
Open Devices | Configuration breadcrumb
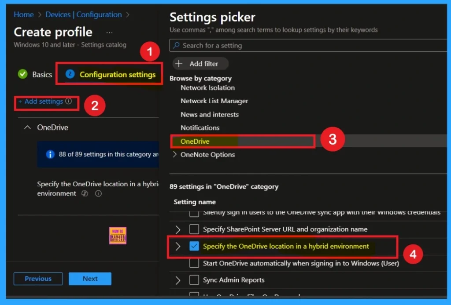83,15
